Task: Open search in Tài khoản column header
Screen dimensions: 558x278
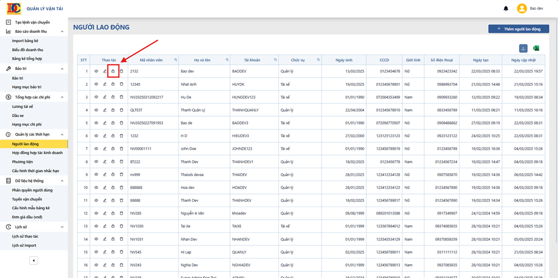Action: (x=275, y=59)
